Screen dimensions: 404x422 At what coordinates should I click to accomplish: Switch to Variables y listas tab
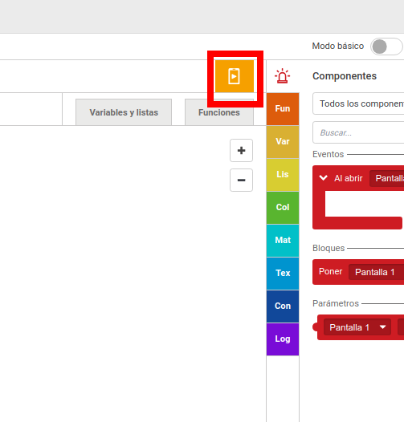click(124, 112)
